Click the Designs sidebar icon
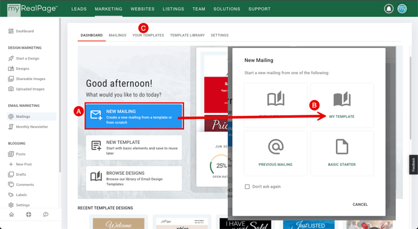Screen dimensions: 418x229 (x=11, y=69)
